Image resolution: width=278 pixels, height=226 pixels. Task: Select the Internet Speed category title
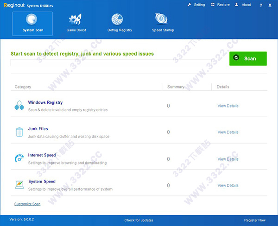(x=42, y=155)
